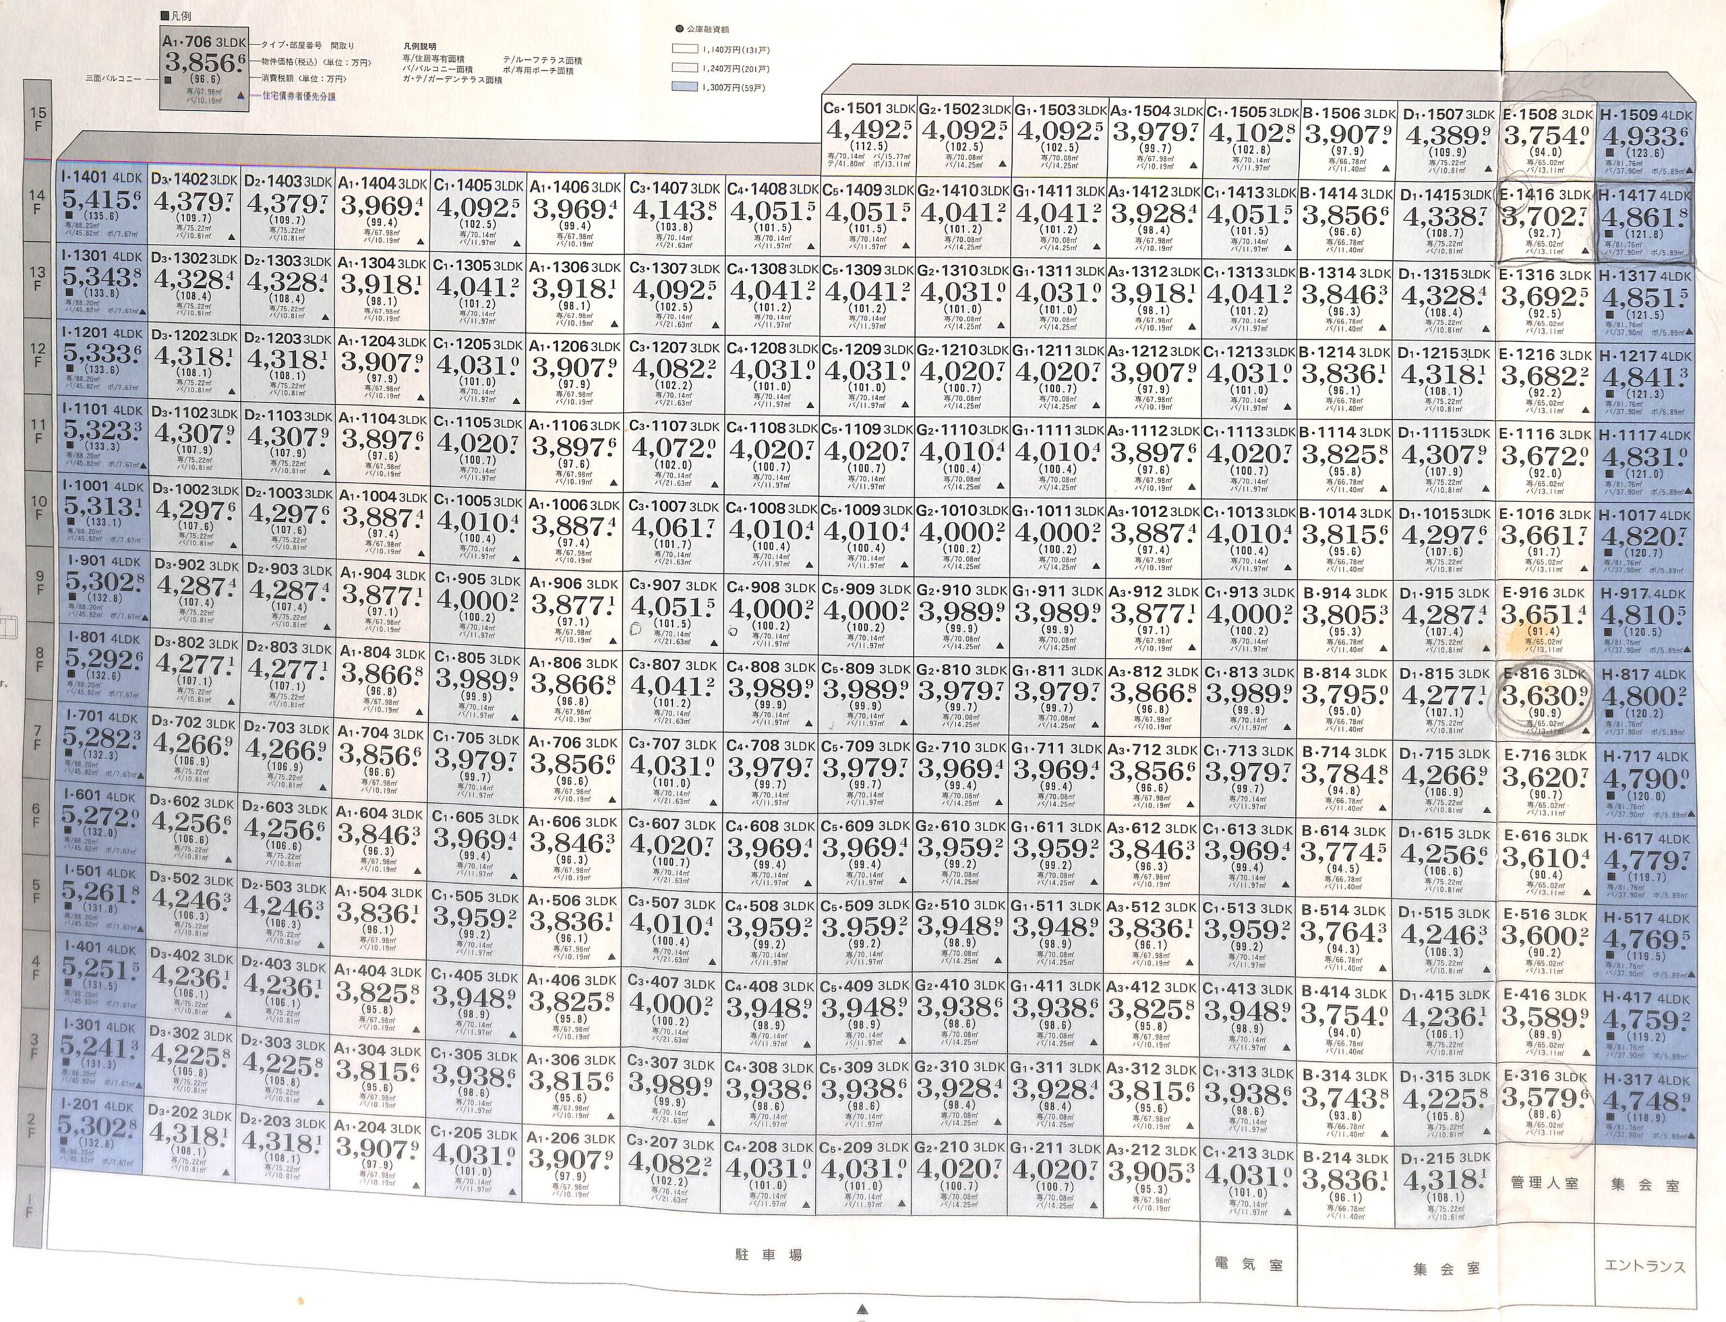Click the black square marker in unit I·1401
The image size is (1726, 1322).
(69, 216)
